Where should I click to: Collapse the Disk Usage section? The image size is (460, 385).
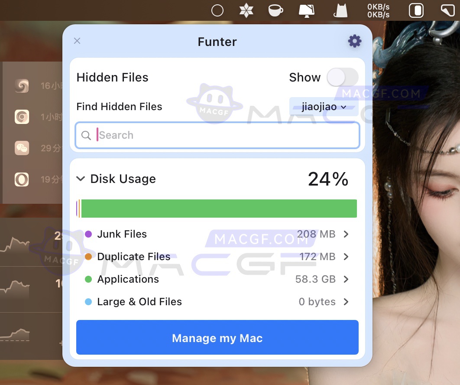pyautogui.click(x=81, y=179)
